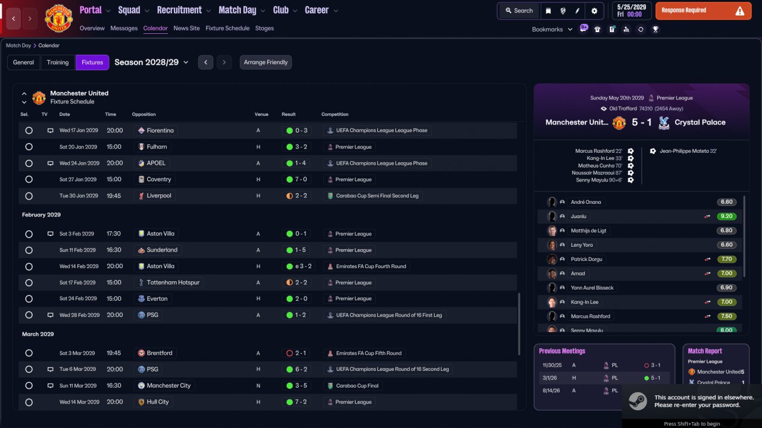The height and width of the screenshot is (428, 762).
Task: Select the Fulham fixture radio button
Action: tap(29, 147)
